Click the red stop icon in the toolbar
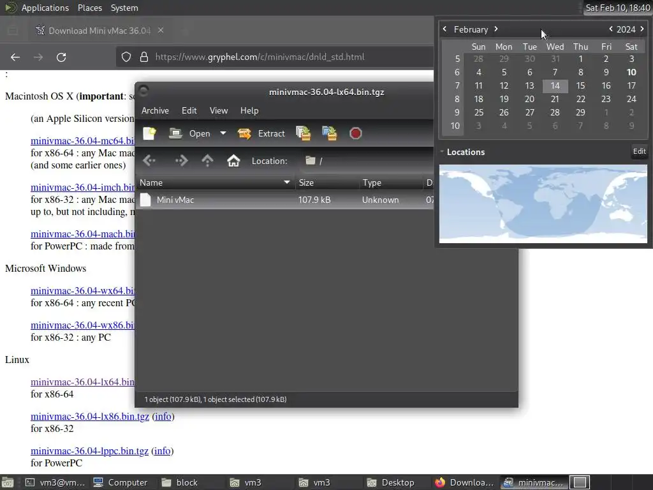 [x=356, y=133]
